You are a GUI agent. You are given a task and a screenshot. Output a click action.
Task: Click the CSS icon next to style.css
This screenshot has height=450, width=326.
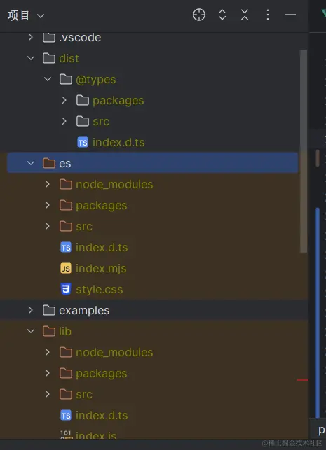[66, 289]
